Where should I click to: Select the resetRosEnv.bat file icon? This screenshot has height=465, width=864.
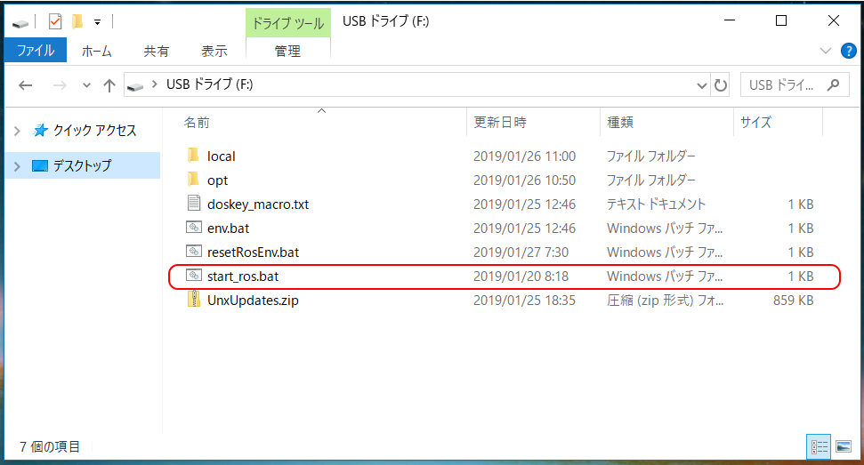pyautogui.click(x=193, y=251)
